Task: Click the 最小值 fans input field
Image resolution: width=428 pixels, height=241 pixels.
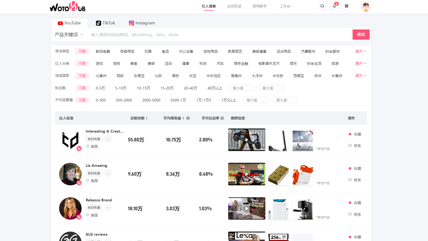Action: point(241,88)
